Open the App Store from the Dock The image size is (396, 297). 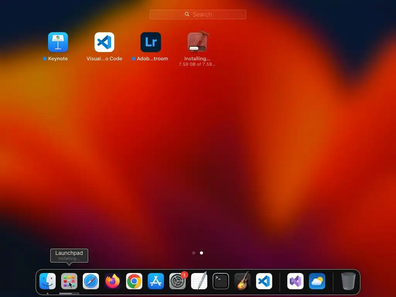(x=156, y=281)
